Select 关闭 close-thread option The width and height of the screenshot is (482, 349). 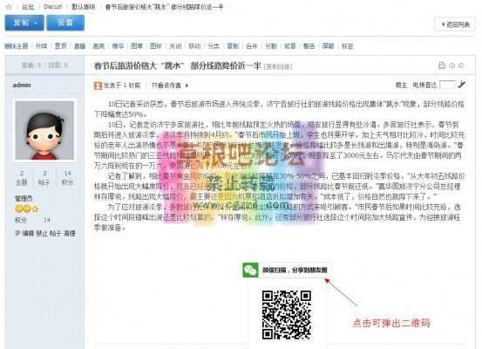(x=175, y=46)
